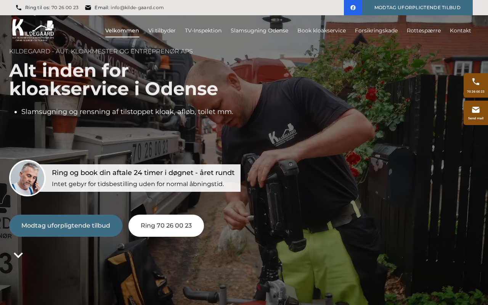
Task: Click the scroll-down chevron arrow
Action: [18, 255]
